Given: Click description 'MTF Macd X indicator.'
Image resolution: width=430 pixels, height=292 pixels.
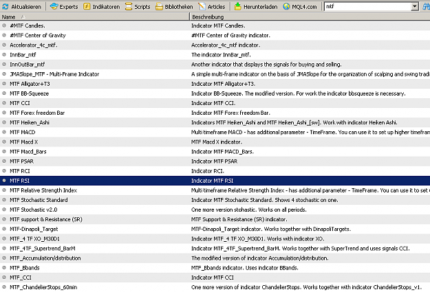Looking at the screenshot, I should [x=217, y=142].
